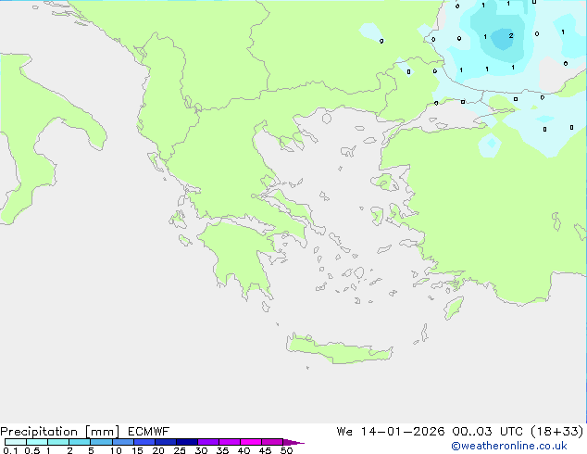The image size is (587, 454).
Task: Select the 30–35 mm legend color swatch
Action: 208,442
